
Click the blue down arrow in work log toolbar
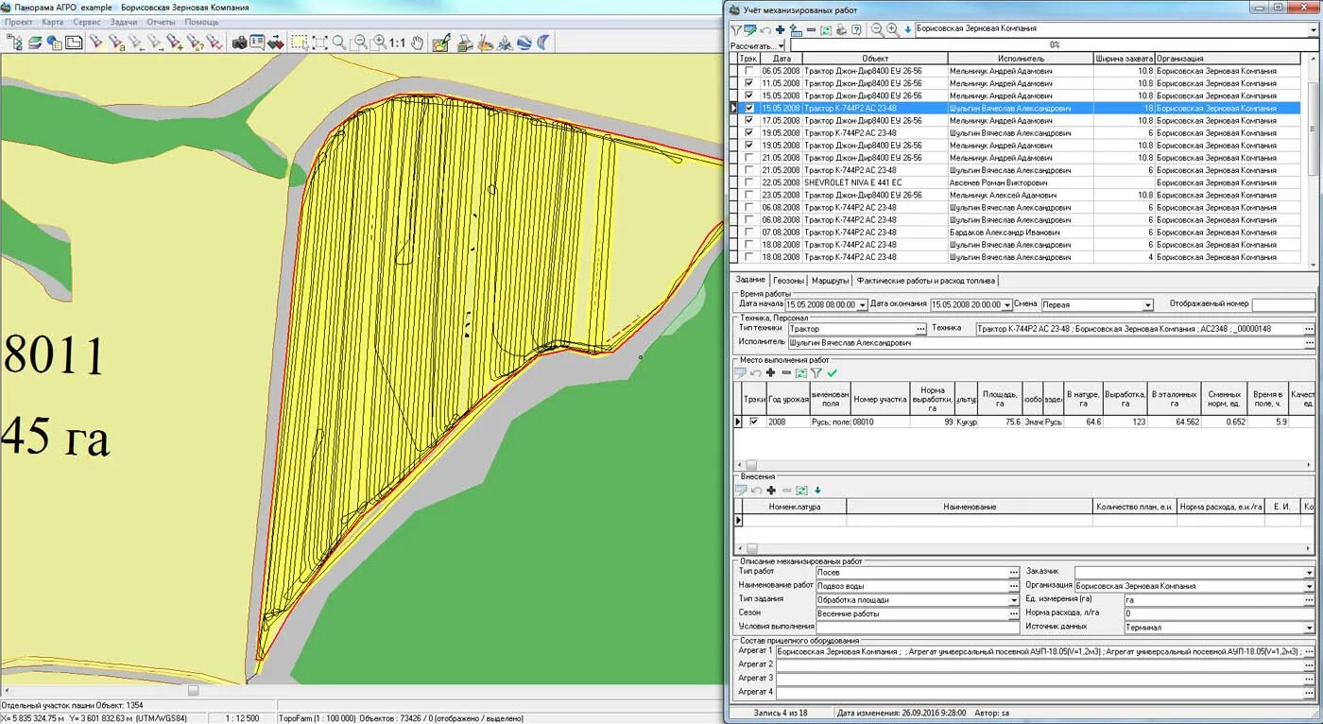908,30
